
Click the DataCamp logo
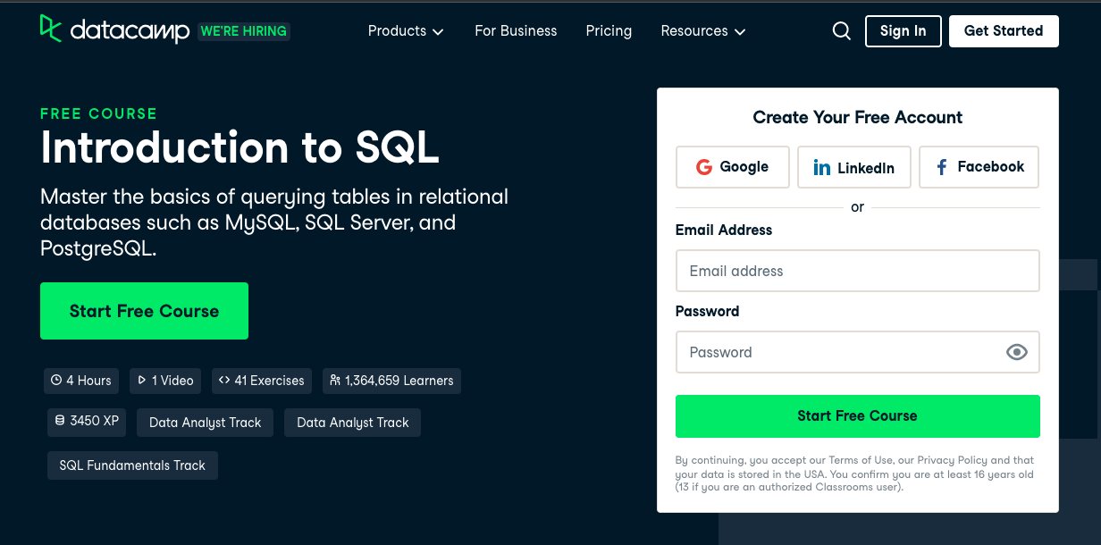pos(114,29)
